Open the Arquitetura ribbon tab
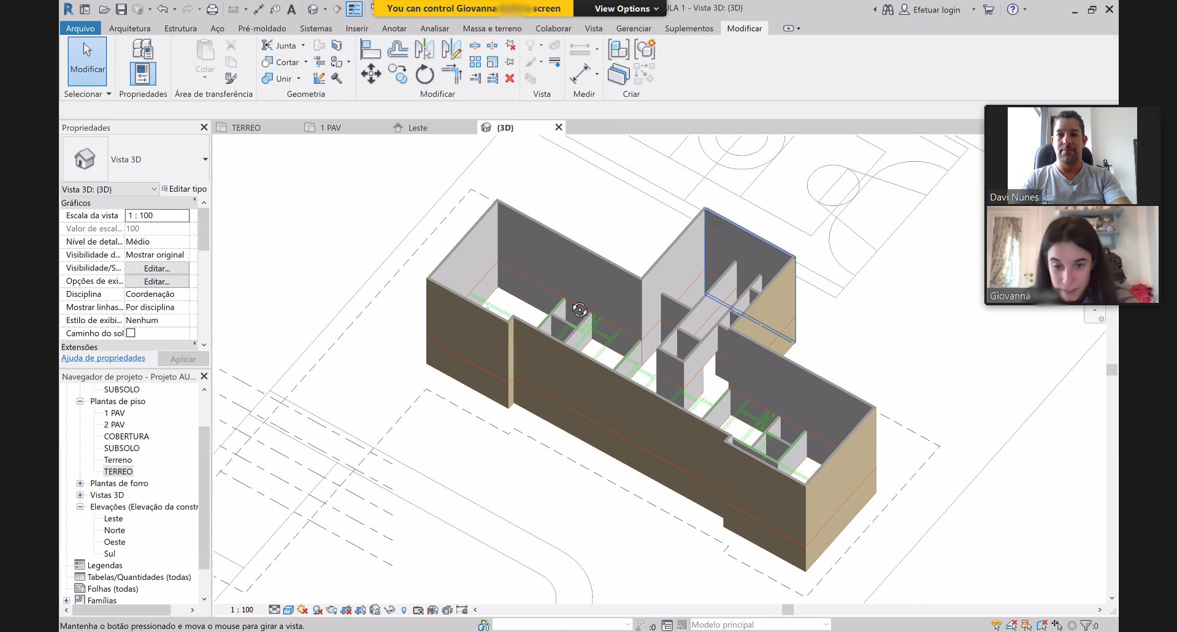Screen dimensions: 1177x632 [129, 28]
